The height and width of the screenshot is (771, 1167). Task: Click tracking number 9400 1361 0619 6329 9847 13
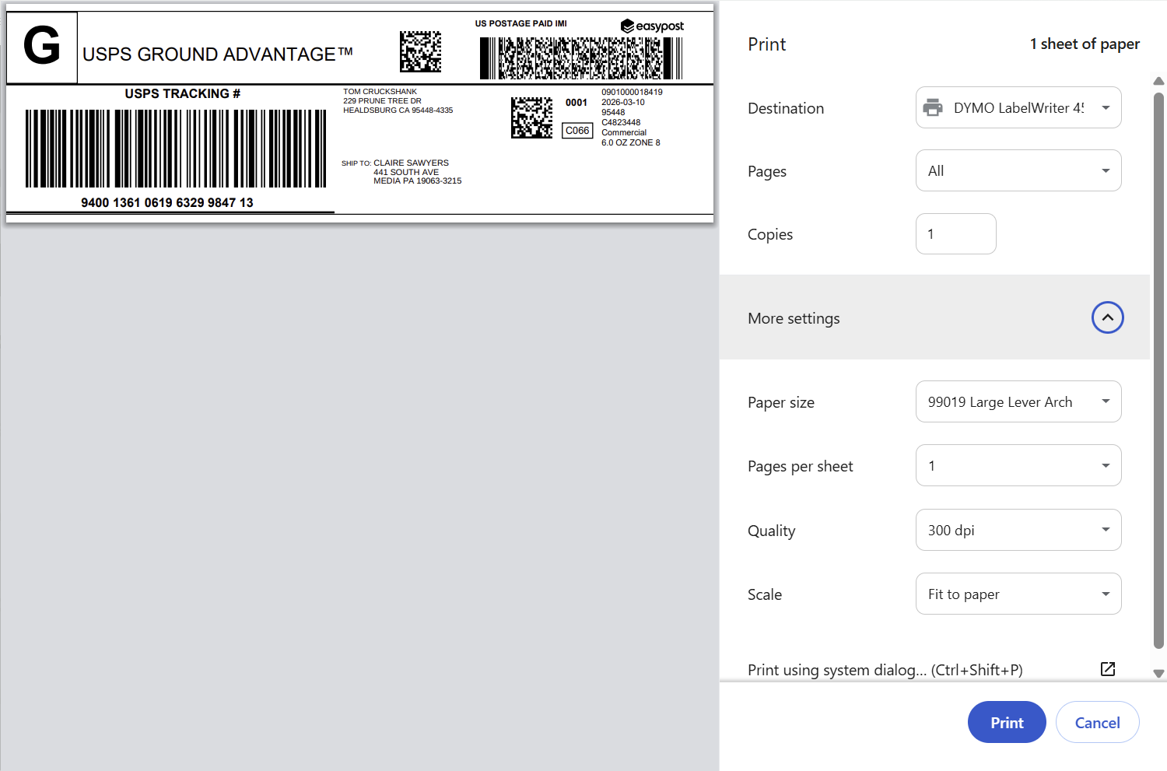167,202
